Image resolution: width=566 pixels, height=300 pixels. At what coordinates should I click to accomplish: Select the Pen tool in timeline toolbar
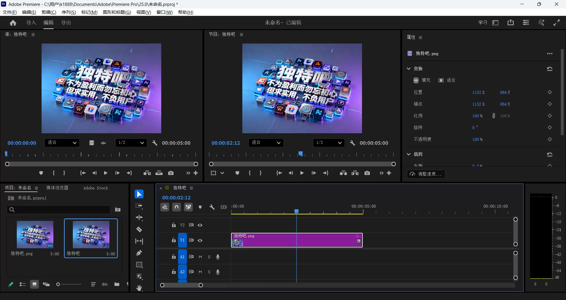coord(139,253)
